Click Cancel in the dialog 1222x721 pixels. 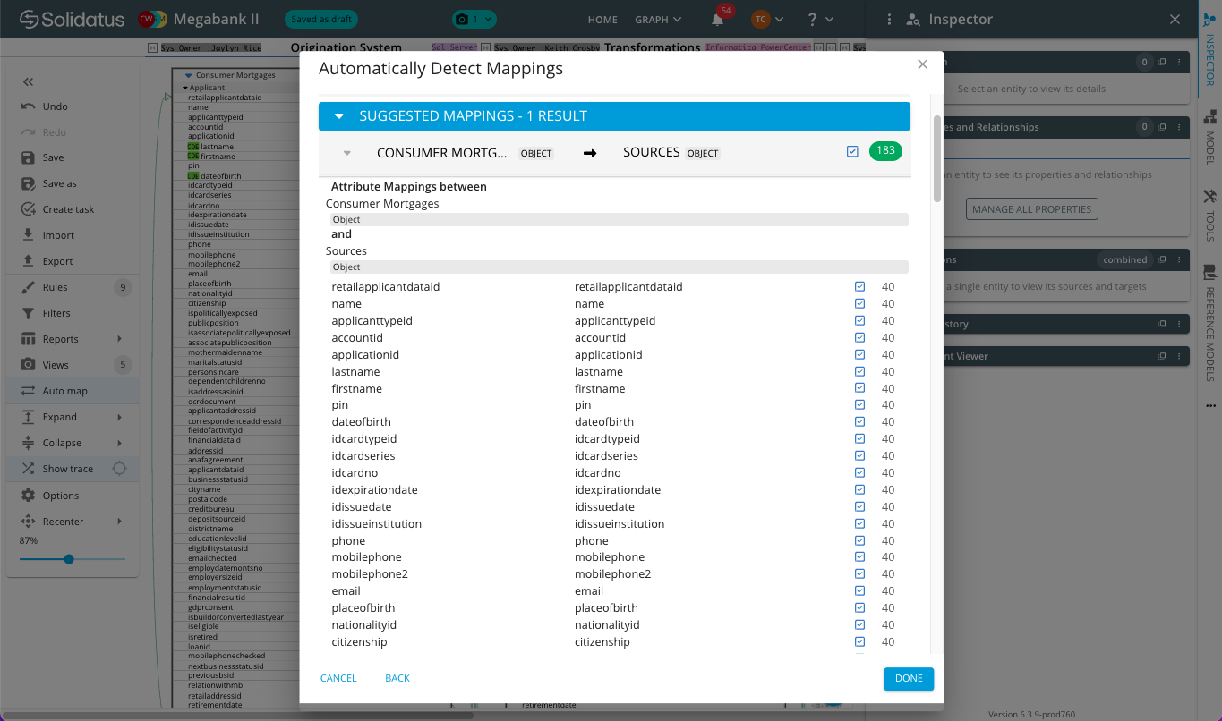[x=338, y=678]
